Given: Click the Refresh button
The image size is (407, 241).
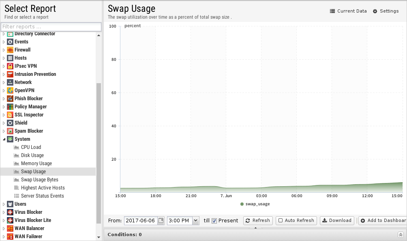Looking at the screenshot, I should [258, 220].
